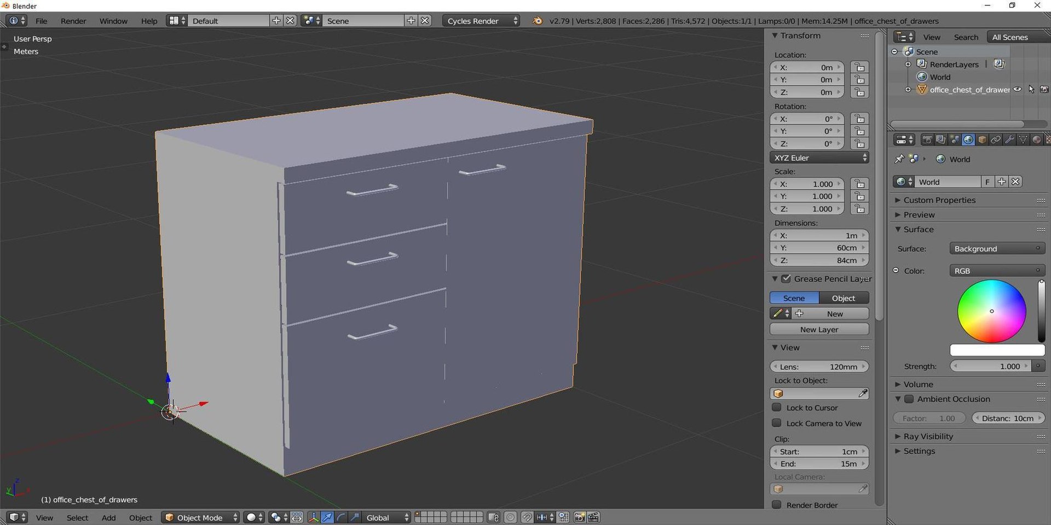Open the Render properties tab icon
The height and width of the screenshot is (525, 1051).
tap(927, 140)
